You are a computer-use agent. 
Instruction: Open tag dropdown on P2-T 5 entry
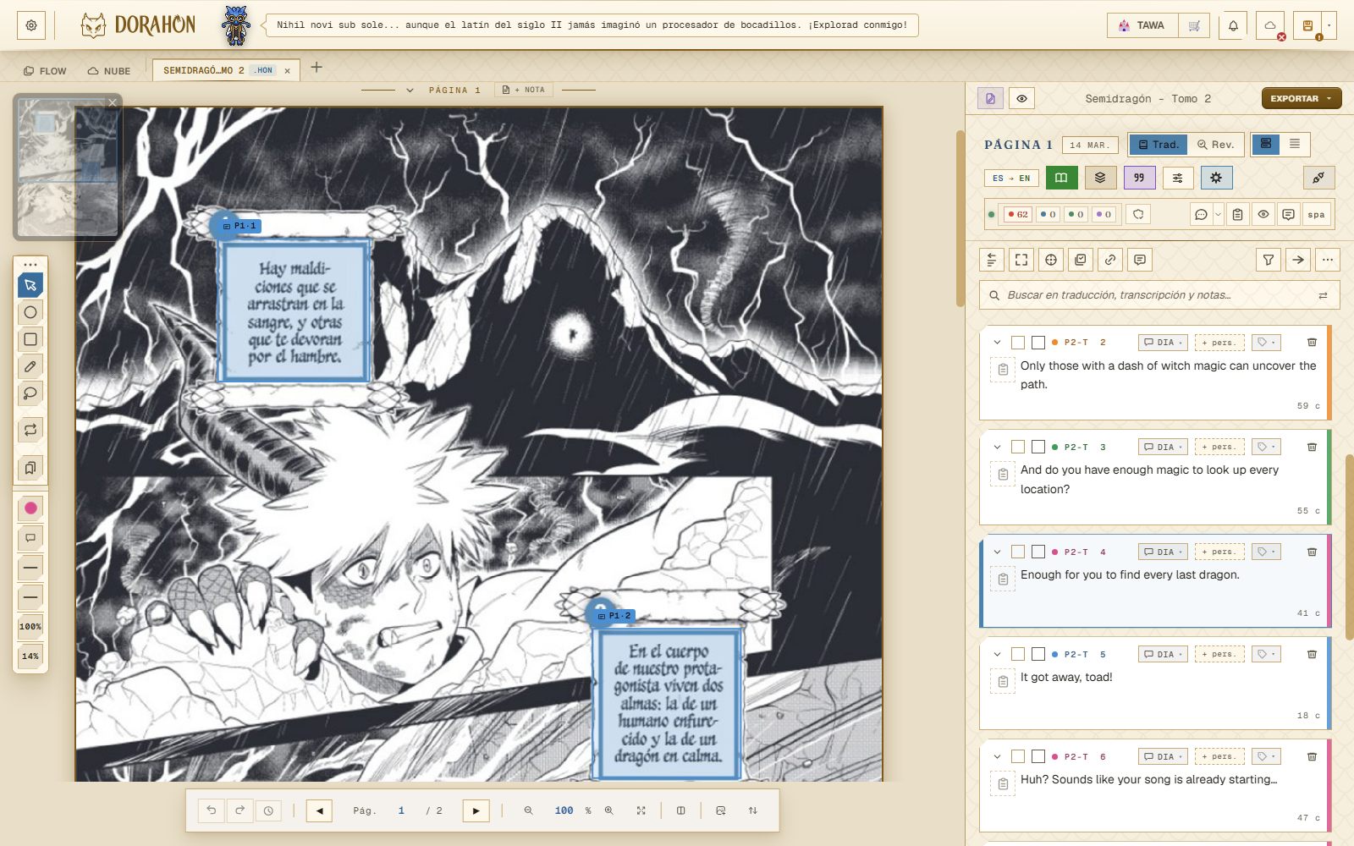(1266, 654)
